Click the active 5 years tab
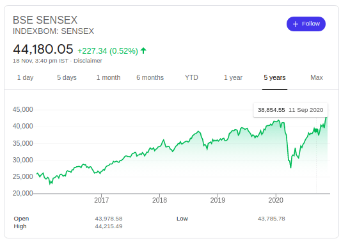Viewport: 341px width, 241px height. pos(274,77)
